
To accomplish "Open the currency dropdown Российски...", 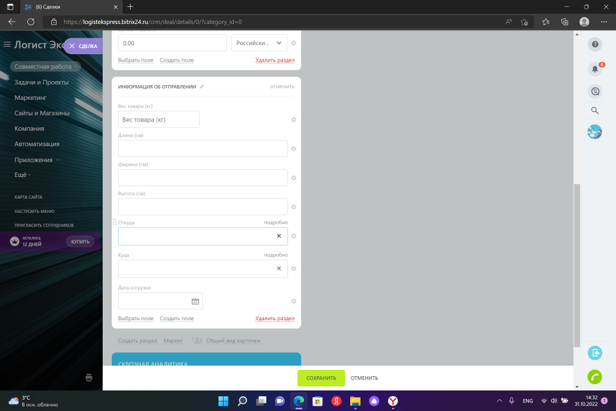I will (x=259, y=43).
